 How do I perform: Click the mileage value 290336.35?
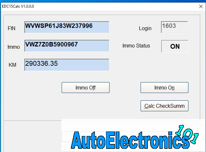point(42,63)
